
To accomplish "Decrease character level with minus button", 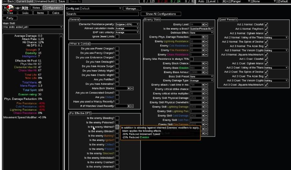I will tap(227, 2).
